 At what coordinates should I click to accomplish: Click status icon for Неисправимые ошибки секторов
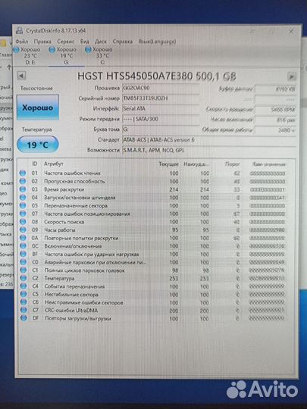pyautogui.click(x=23, y=302)
